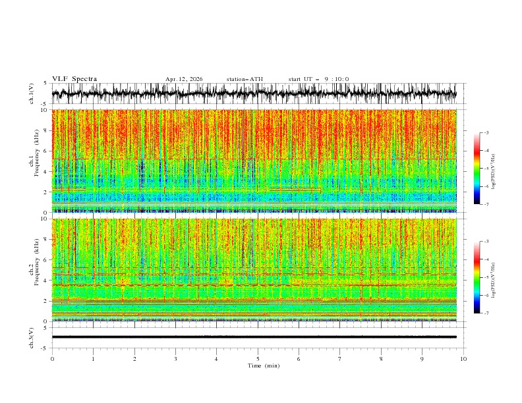Click the "Time (min)" axis title
This screenshot has height=403, width=522.
click(264, 365)
